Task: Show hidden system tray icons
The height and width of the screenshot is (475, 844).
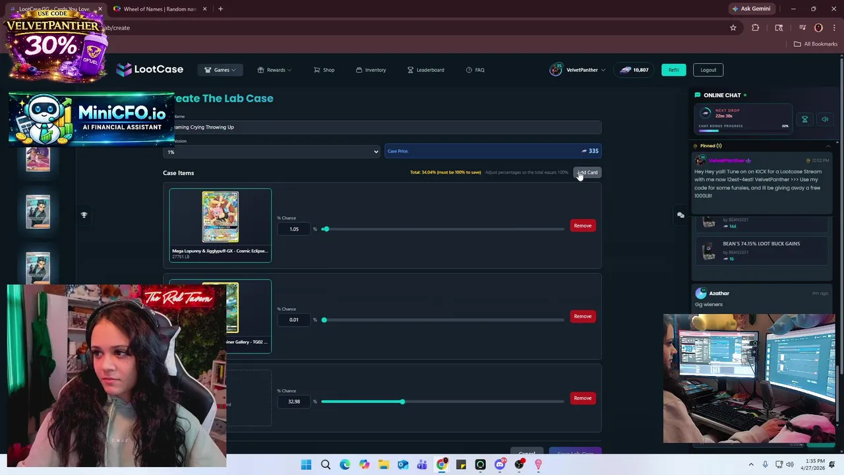Action: pyautogui.click(x=750, y=465)
